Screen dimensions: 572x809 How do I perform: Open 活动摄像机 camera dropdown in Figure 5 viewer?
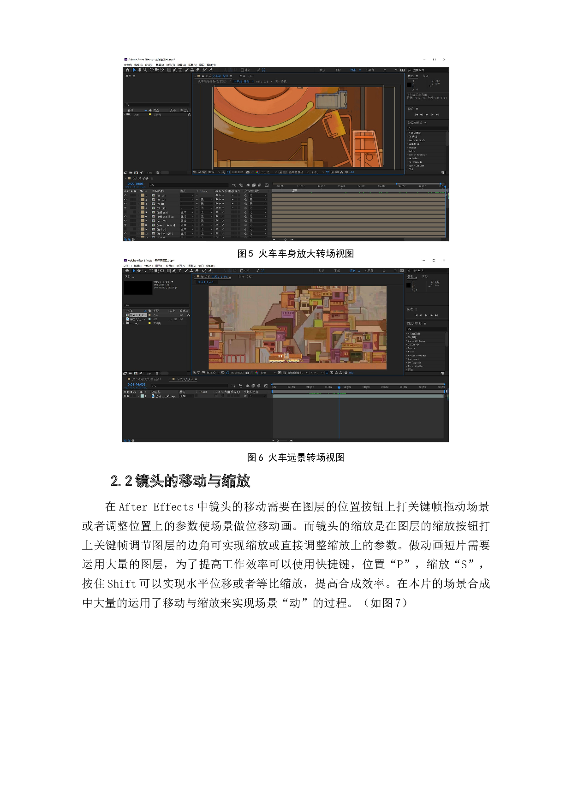[x=298, y=172]
